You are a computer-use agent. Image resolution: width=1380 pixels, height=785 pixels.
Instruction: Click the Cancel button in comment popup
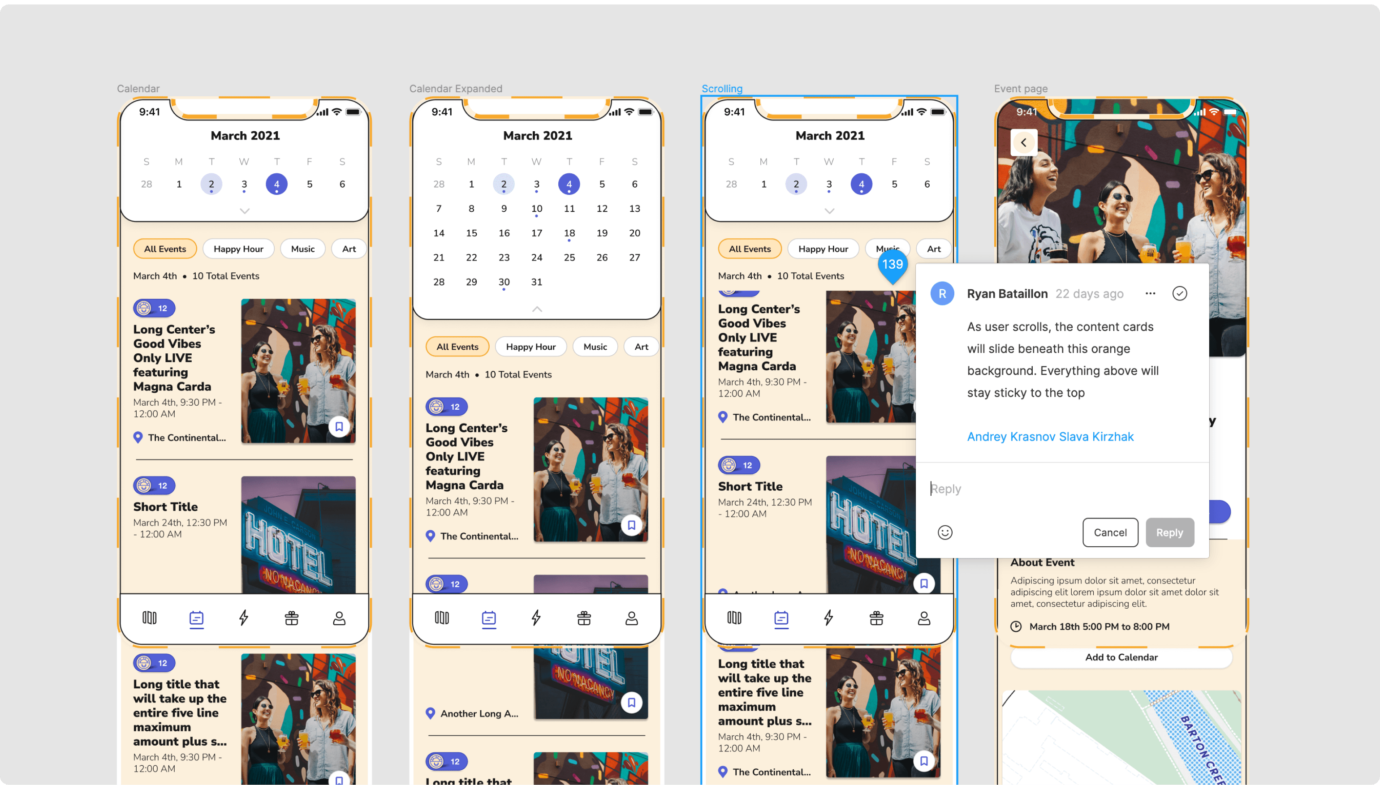click(x=1110, y=532)
